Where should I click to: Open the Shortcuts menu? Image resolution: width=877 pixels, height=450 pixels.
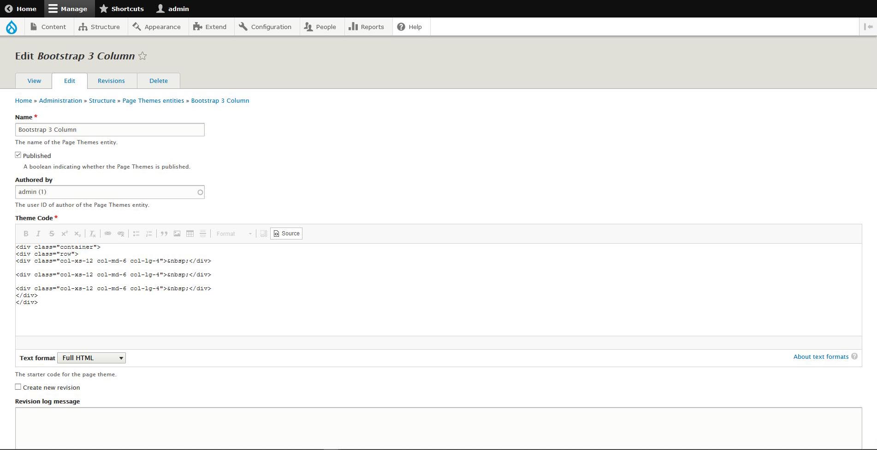[x=122, y=9]
